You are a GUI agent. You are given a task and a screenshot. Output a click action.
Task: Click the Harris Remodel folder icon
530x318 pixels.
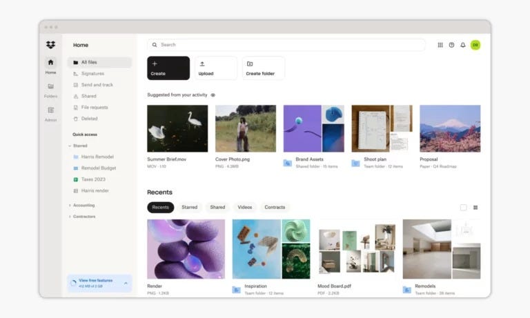point(76,157)
